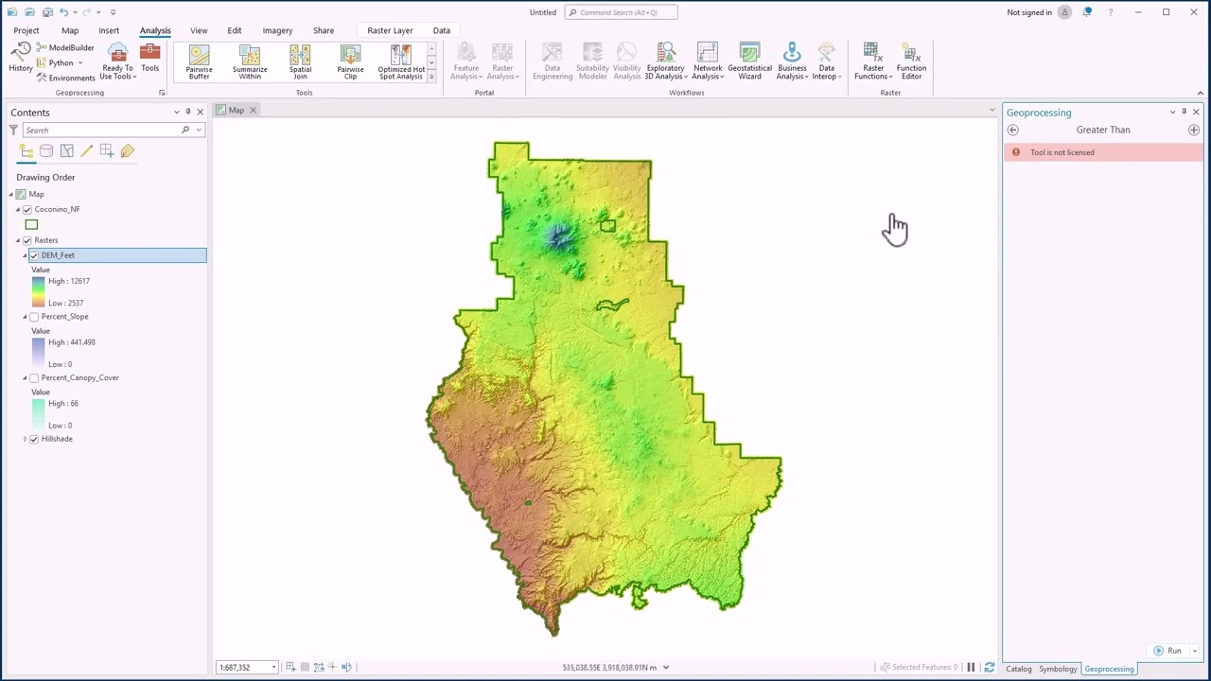Open the Raster Layer contextual tab
Image resolution: width=1211 pixels, height=681 pixels.
click(390, 30)
